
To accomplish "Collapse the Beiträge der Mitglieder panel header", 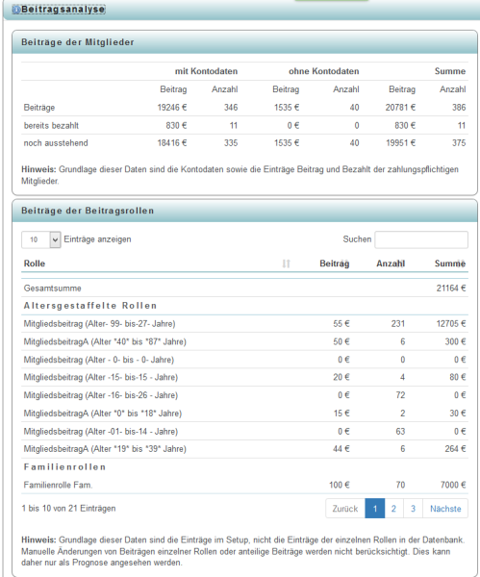I will coord(244,42).
